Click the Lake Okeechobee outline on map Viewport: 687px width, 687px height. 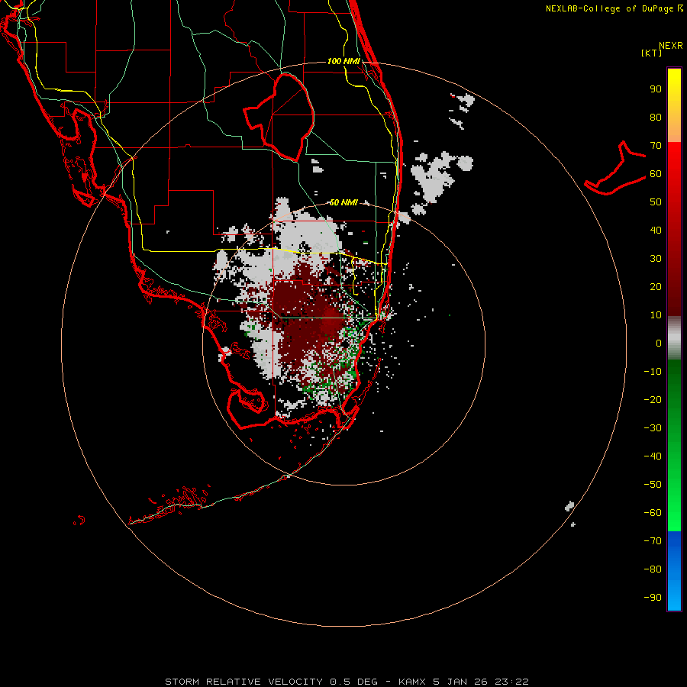tap(279, 117)
